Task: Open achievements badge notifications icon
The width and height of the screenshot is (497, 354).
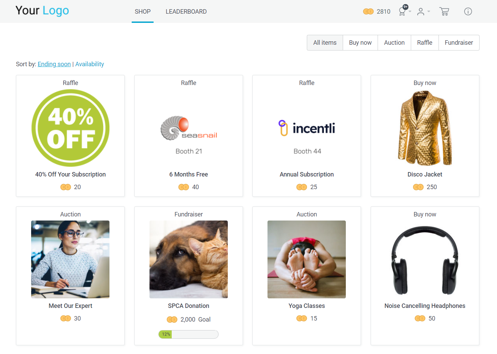Action: tap(403, 11)
